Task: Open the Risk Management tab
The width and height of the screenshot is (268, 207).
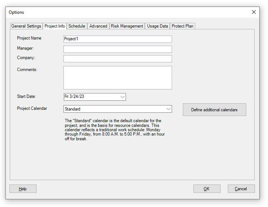Action: point(127,26)
